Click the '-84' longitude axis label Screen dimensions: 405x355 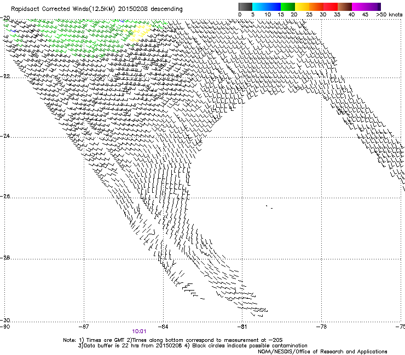163,327
